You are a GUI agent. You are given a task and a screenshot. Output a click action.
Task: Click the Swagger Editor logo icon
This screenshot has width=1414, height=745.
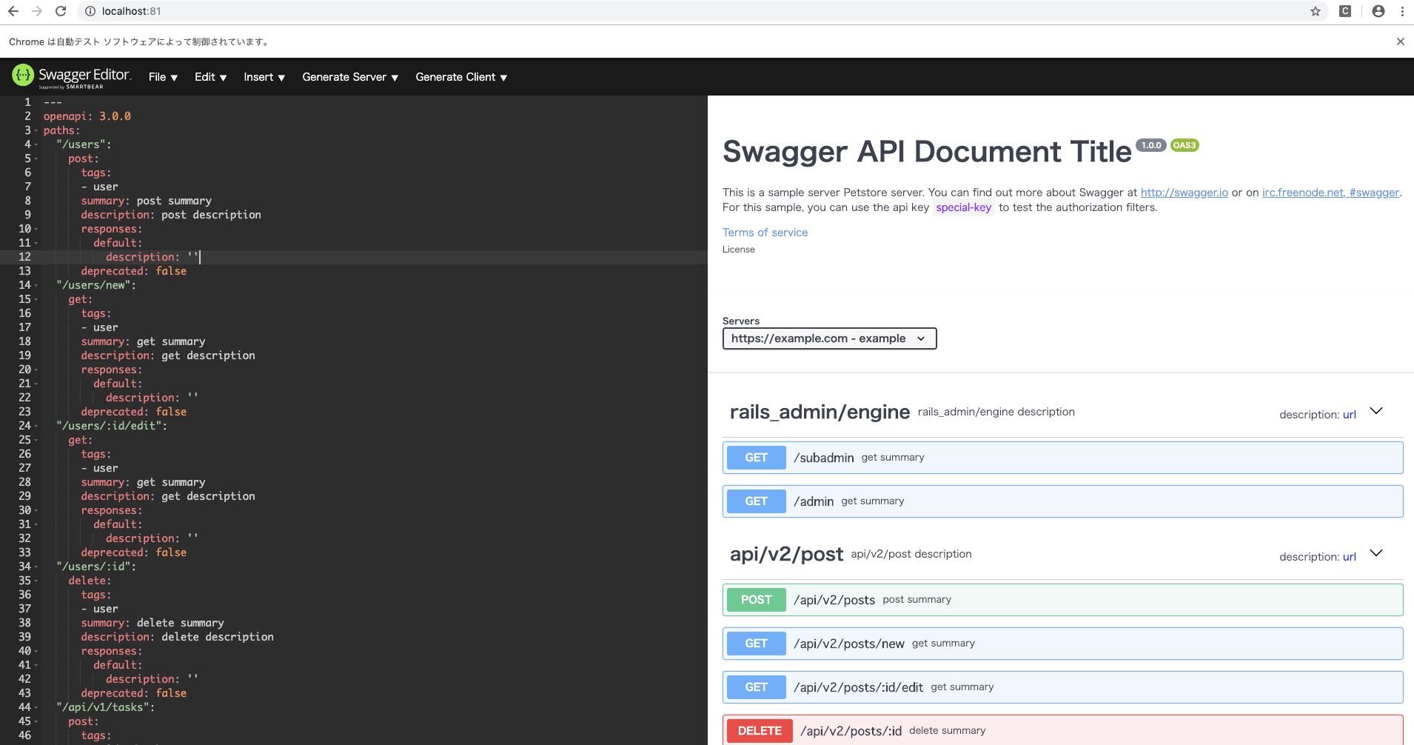[x=21, y=76]
